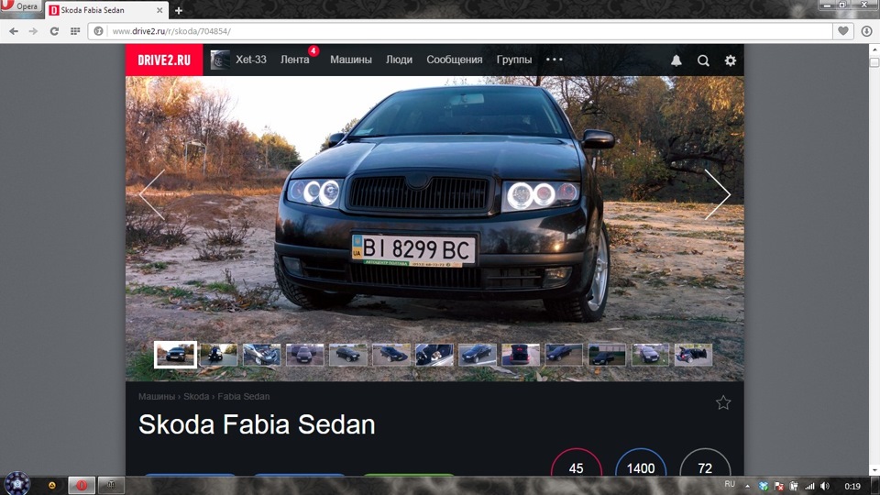880x495 pixels.
Task: Select the eighth gallery thumbnail
Action: (478, 355)
